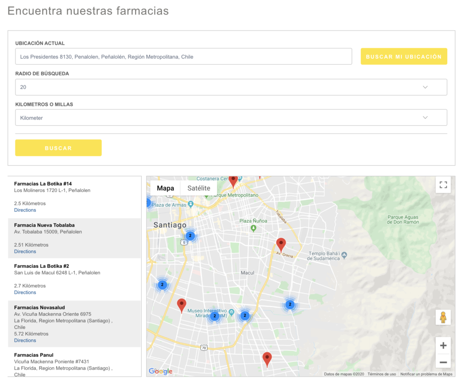Open Términos de uso map link
The height and width of the screenshot is (386, 464).
tap(382, 374)
